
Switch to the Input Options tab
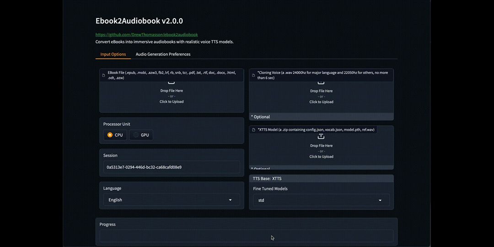[113, 54]
